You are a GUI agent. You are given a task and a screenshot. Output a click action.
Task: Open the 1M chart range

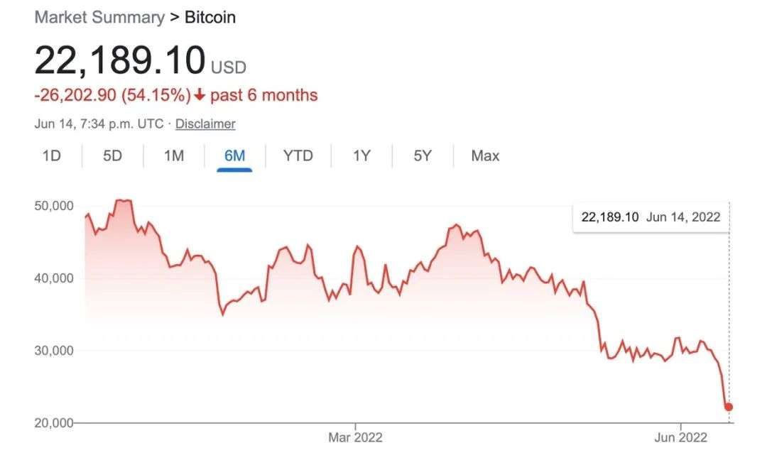coord(174,155)
